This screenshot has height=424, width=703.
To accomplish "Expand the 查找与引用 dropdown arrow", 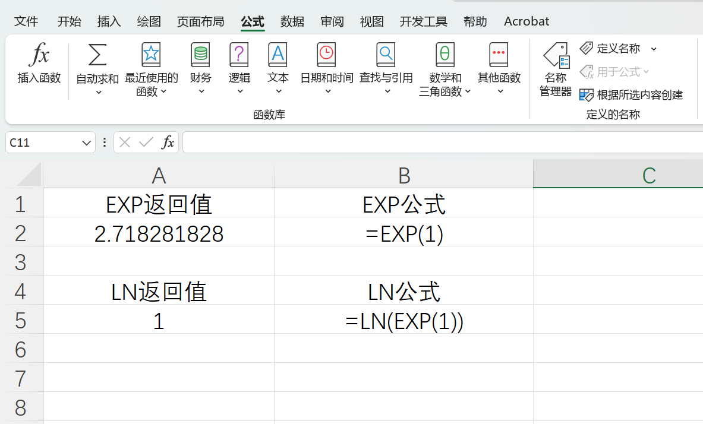I will point(387,91).
